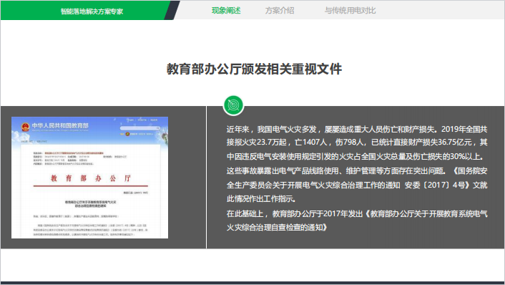Click the national emblem in the document screenshot
This screenshot has width=505, height=285.
[26, 127]
